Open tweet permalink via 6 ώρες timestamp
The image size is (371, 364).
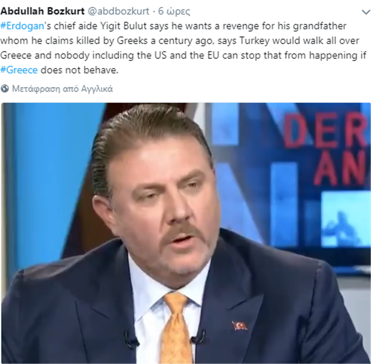(174, 11)
